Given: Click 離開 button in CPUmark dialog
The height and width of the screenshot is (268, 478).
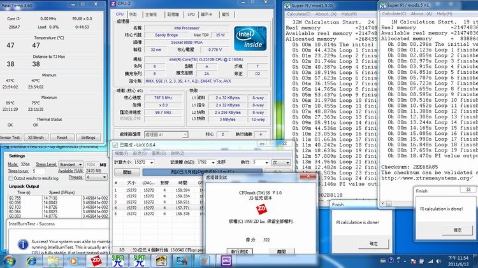Looking at the screenshot, I should click(x=281, y=251).
